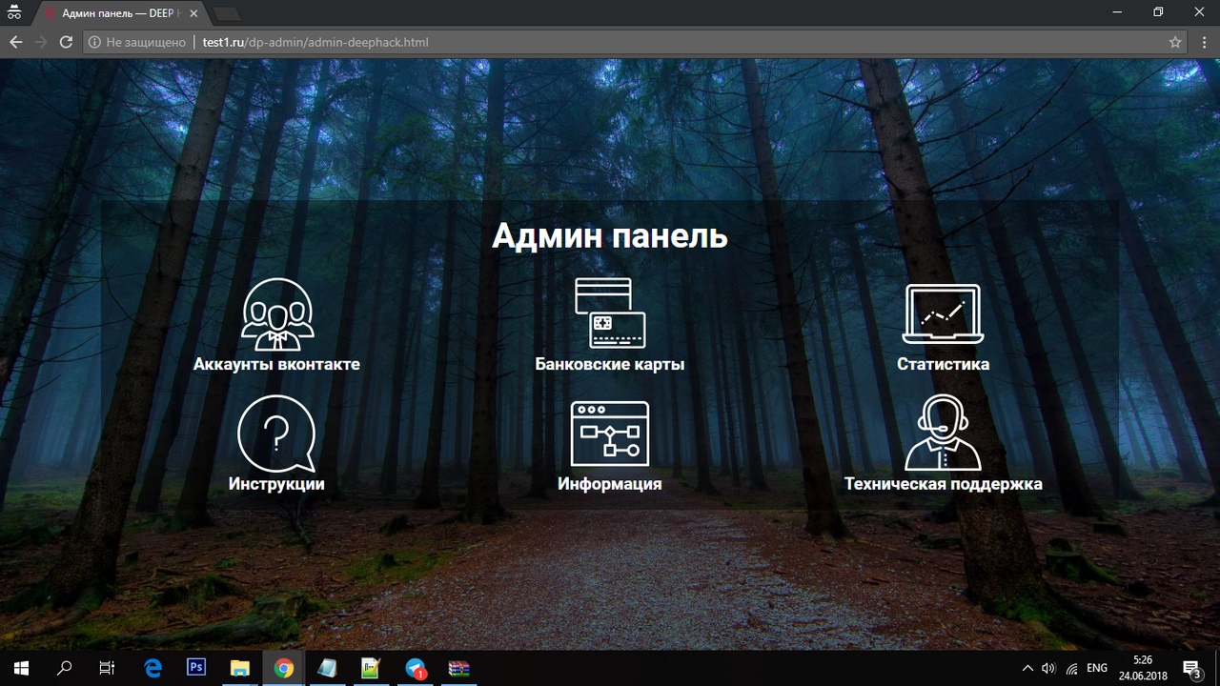Click the Техническая поддержка headset icon
Screen dimensions: 1220x686
click(x=943, y=433)
